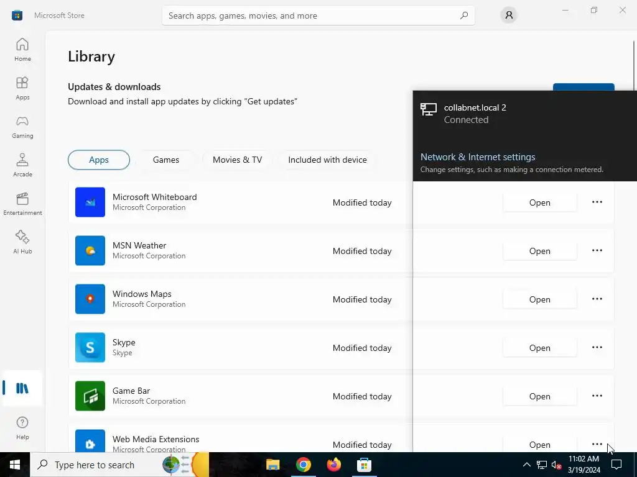Open more options for Game Bar
The width and height of the screenshot is (637, 477).
(597, 396)
